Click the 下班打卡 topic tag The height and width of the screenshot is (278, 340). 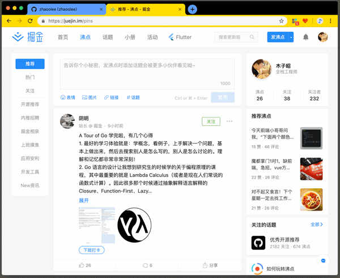[91, 250]
